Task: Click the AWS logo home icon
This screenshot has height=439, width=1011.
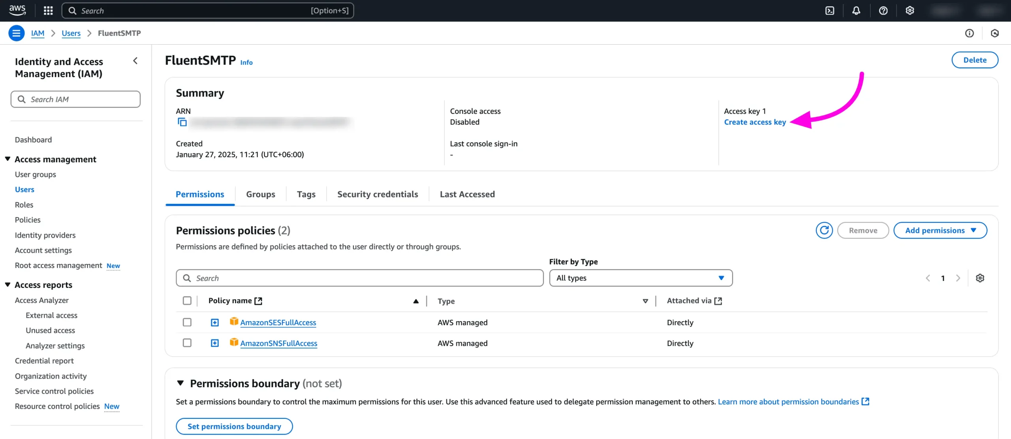Action: (17, 10)
